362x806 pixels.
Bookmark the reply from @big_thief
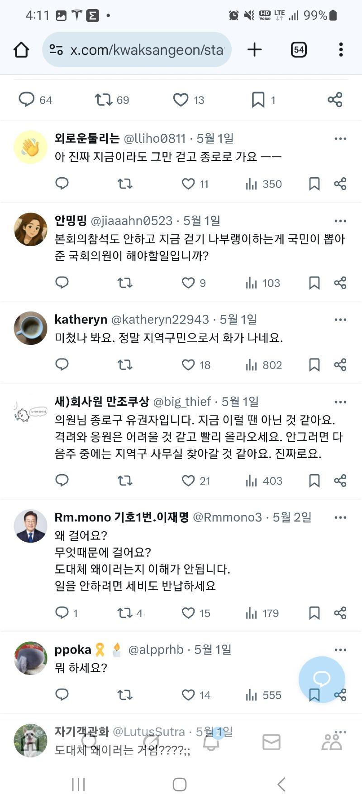(314, 481)
